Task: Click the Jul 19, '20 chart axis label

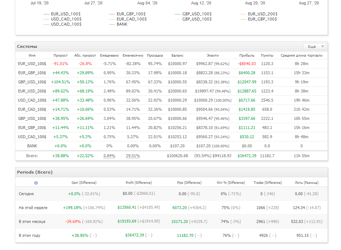Action: pos(39,3)
